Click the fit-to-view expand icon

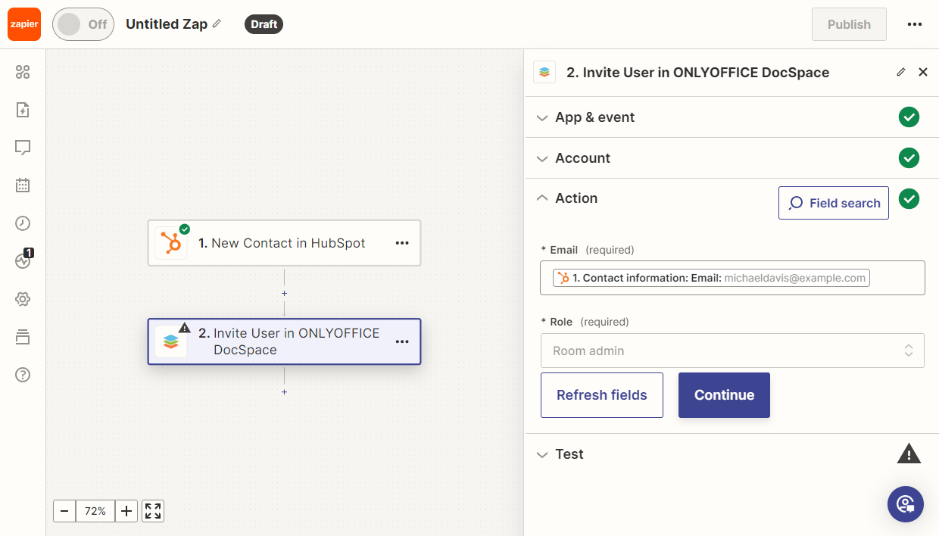[x=153, y=511]
